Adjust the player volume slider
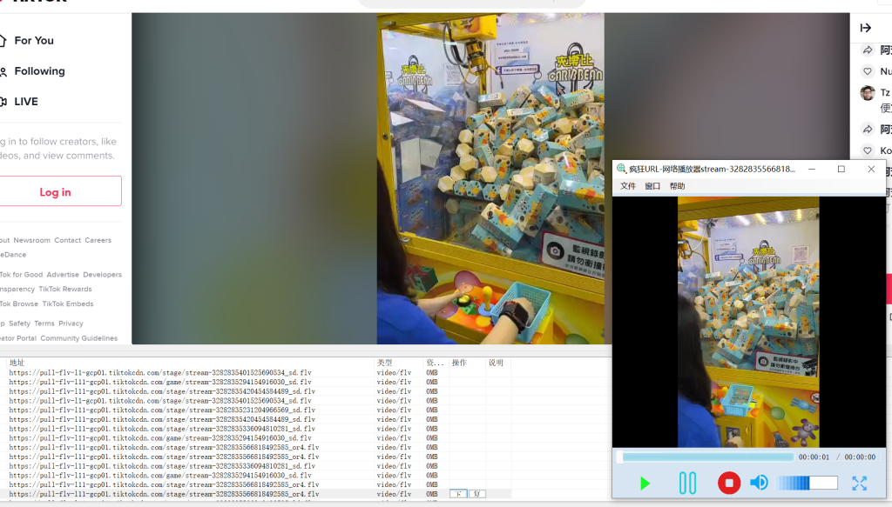The width and height of the screenshot is (892, 507). pos(808,483)
